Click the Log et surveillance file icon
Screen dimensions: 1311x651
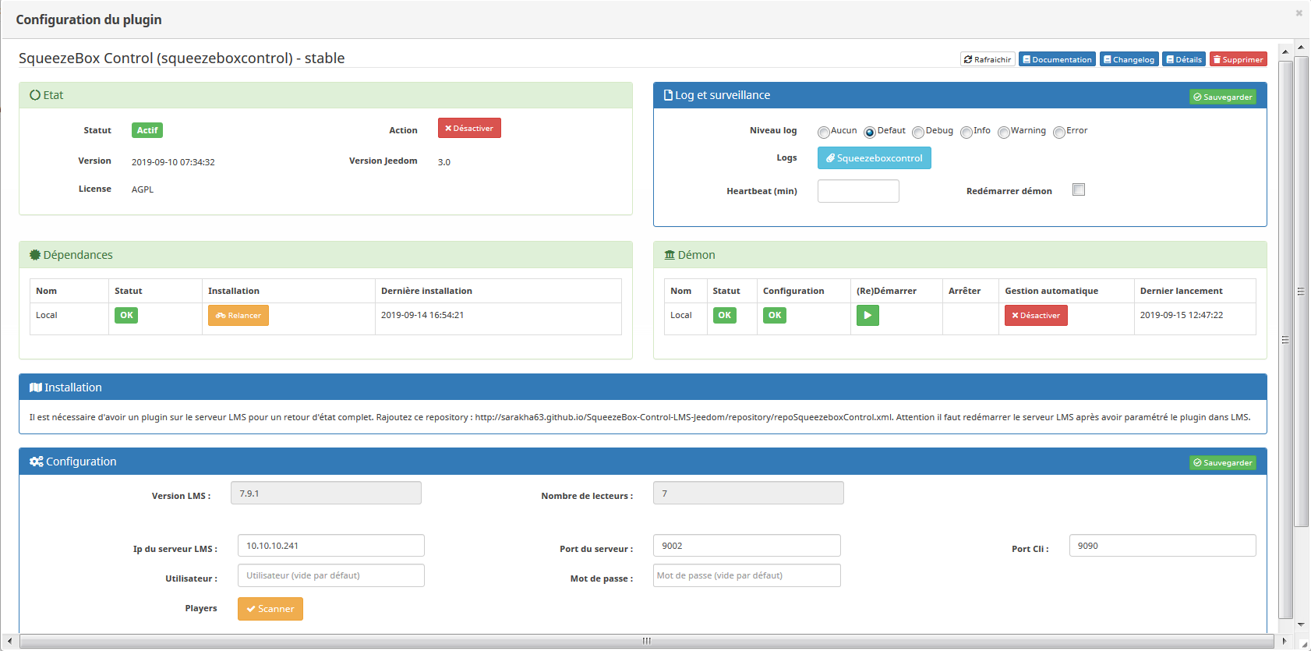pos(668,95)
